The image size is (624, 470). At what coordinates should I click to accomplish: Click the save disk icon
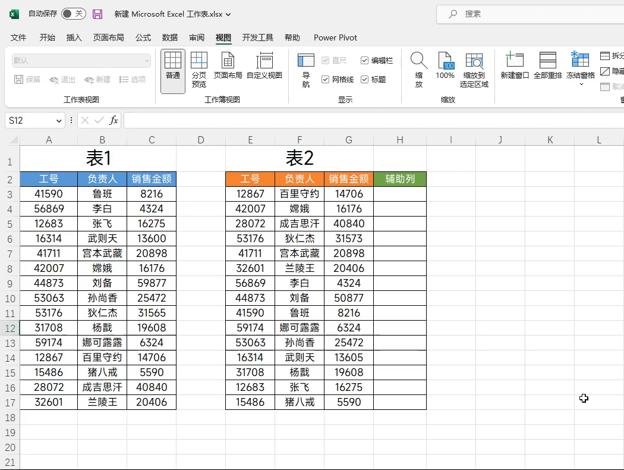pos(97,14)
